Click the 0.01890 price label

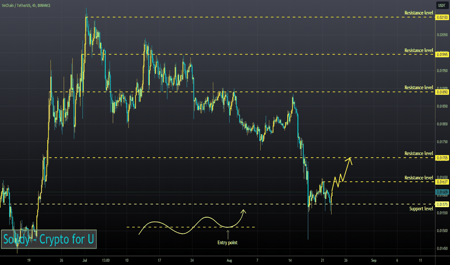click(442, 92)
